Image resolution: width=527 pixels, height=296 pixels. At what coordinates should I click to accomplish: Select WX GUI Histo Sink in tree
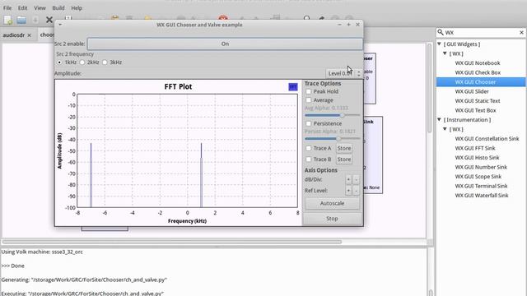click(x=477, y=157)
